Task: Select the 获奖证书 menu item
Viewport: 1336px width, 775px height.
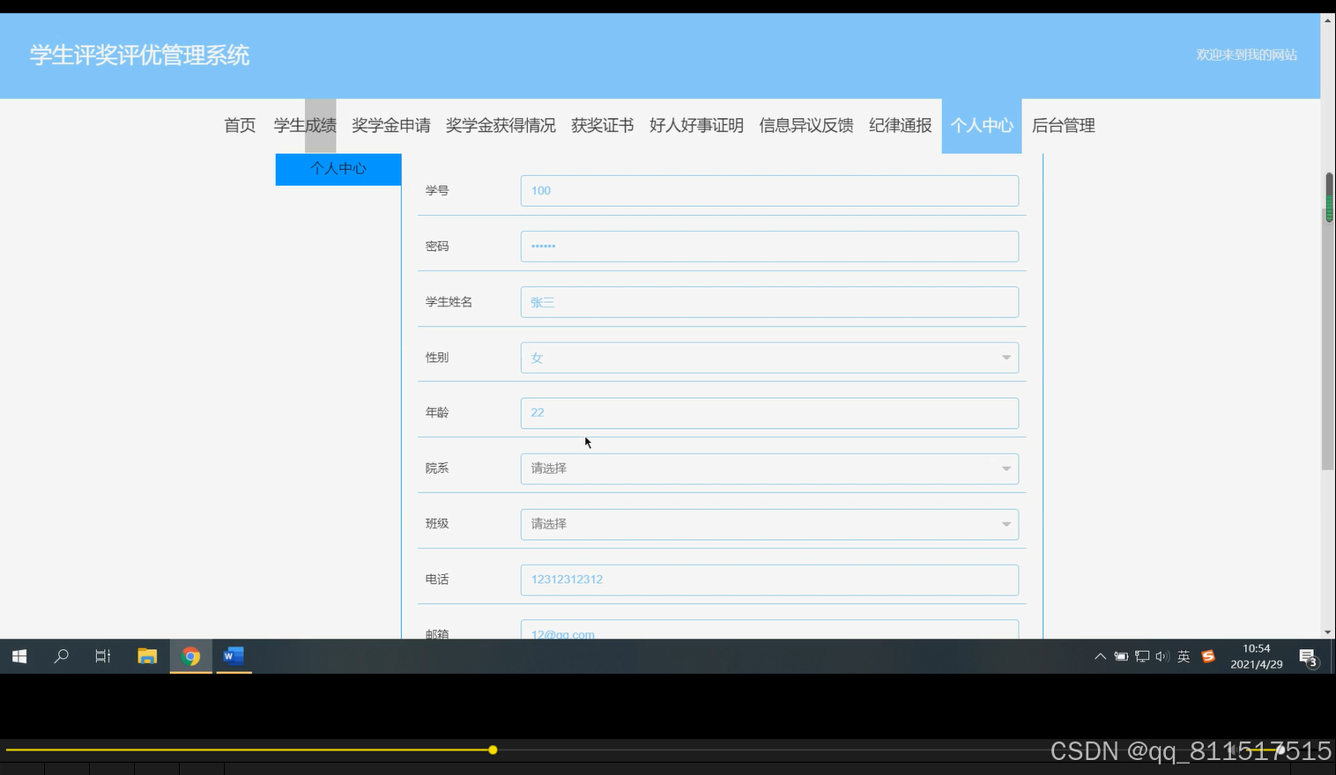Action: (x=603, y=125)
